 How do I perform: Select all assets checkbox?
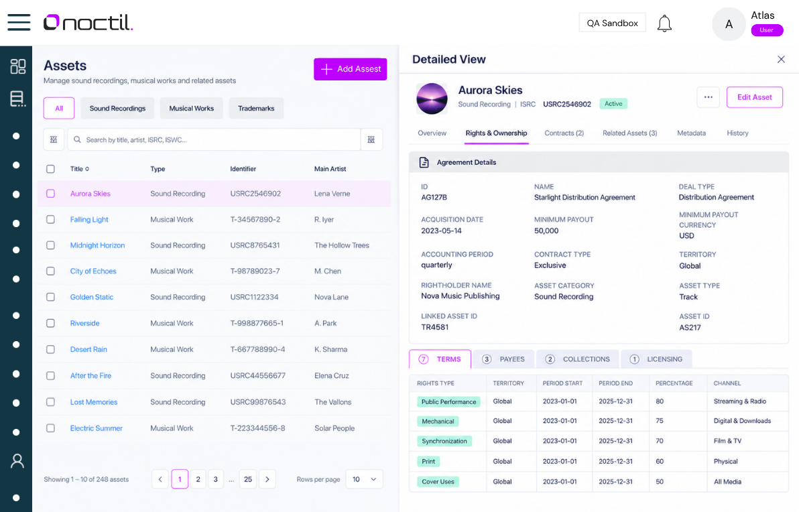(x=50, y=169)
